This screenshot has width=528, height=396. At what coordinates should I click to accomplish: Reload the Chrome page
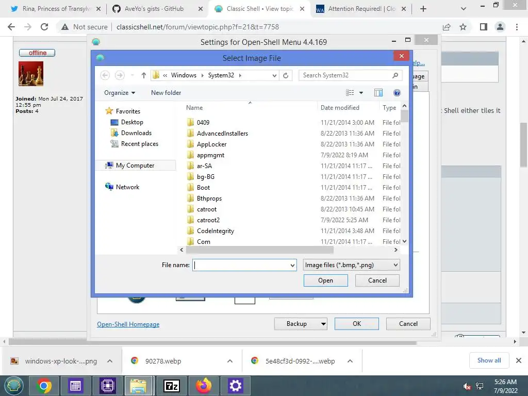(44, 27)
